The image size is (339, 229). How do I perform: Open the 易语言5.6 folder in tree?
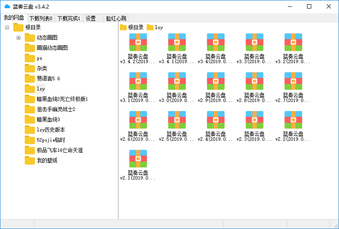pyautogui.click(x=48, y=78)
